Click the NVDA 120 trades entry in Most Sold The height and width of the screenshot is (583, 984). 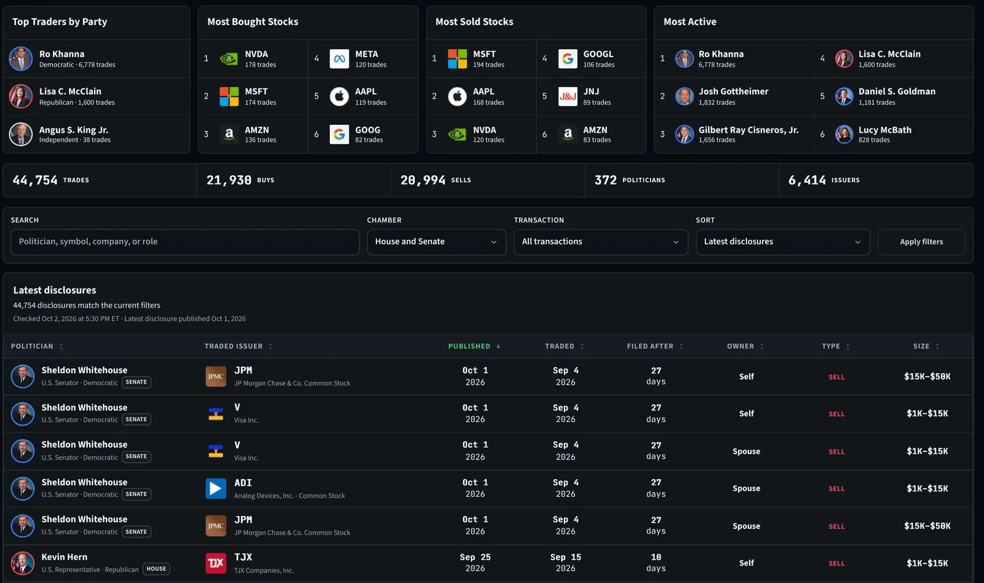pos(482,134)
